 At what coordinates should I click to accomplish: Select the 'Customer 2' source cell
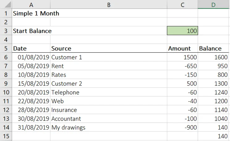point(109,83)
